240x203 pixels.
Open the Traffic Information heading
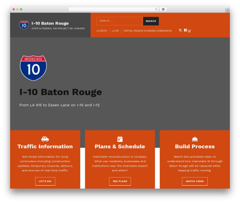(x=45, y=146)
